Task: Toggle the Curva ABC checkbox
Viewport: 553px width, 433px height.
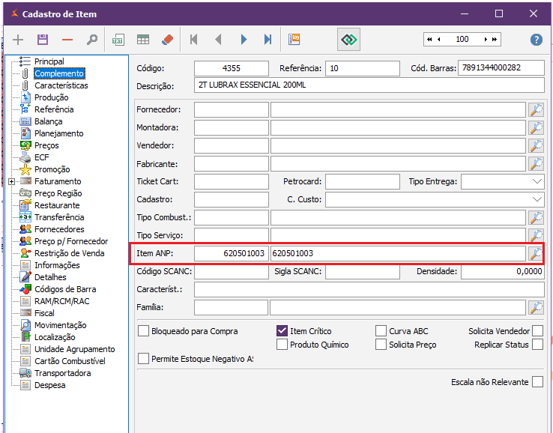Action: (x=381, y=331)
